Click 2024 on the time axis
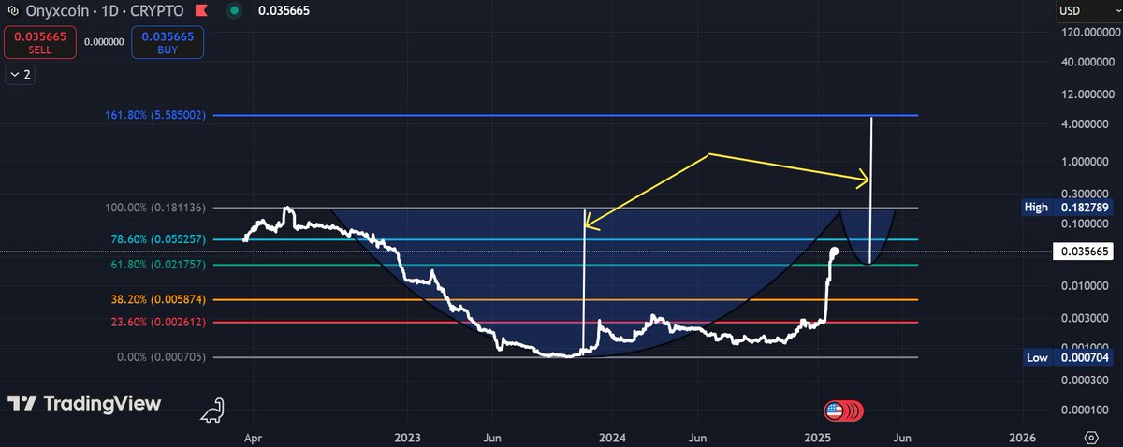Screen dimensions: 1123x447 pos(611,438)
